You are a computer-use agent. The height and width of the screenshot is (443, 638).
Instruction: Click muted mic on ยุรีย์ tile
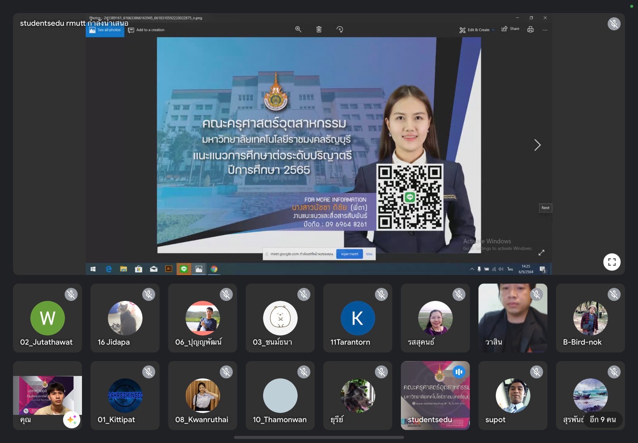pyautogui.click(x=381, y=372)
